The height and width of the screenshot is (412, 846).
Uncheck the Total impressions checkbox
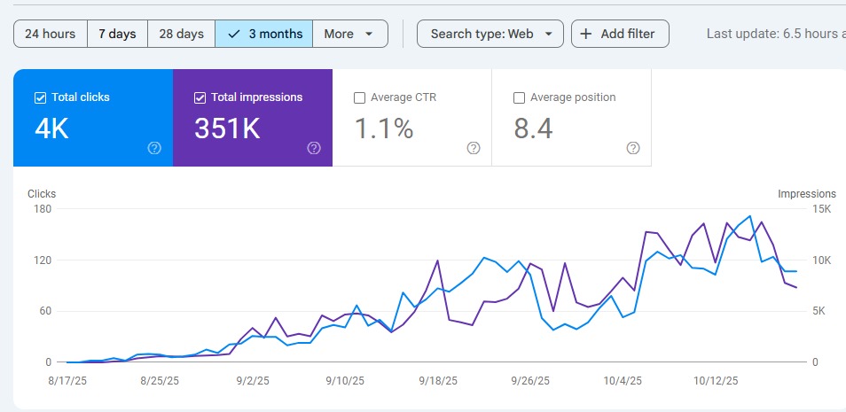click(200, 97)
